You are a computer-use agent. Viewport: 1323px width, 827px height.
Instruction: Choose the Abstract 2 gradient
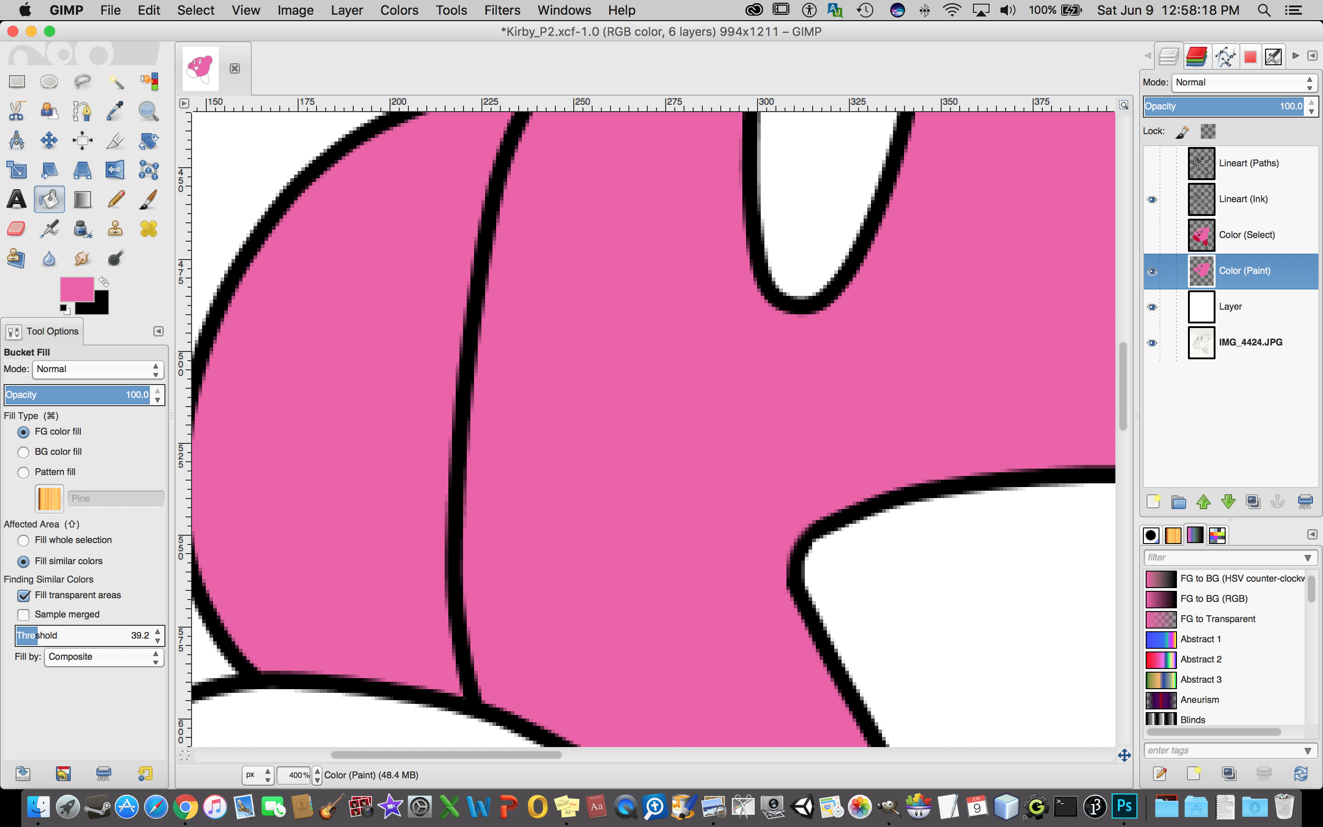[x=1225, y=660]
